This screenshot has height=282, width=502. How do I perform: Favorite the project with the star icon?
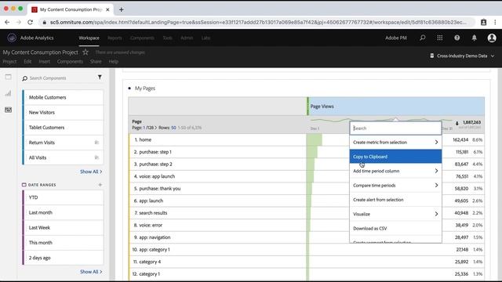tap(85, 52)
